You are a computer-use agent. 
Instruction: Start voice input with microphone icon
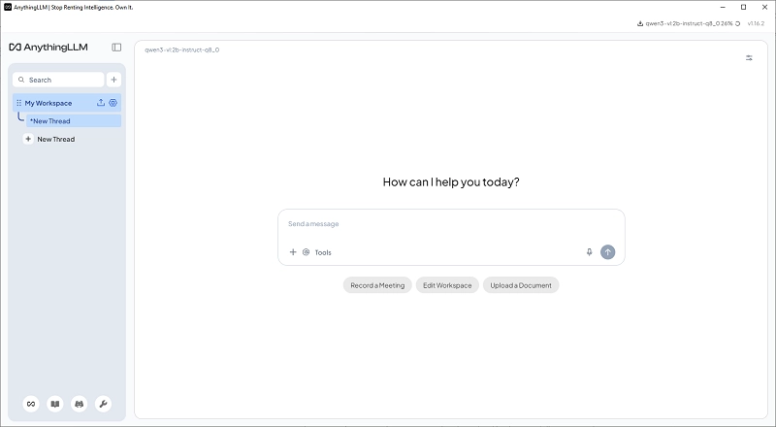589,252
